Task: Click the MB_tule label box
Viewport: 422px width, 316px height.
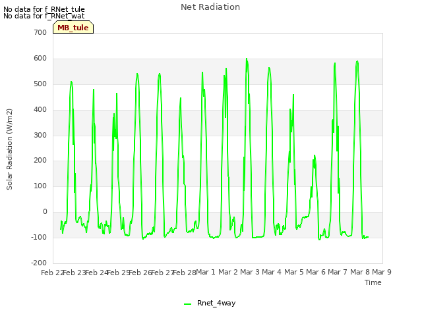Action: (x=73, y=27)
